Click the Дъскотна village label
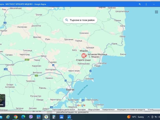The image size is (160, 120). 36,26
